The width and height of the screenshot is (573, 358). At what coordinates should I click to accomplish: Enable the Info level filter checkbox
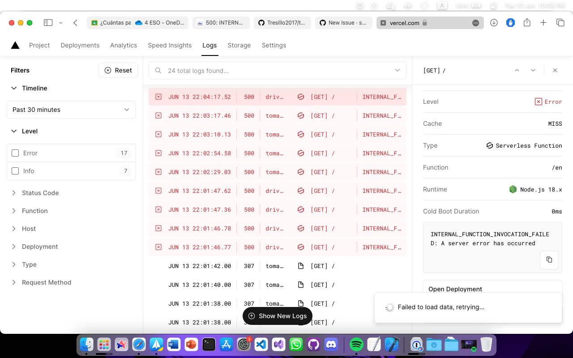pos(15,170)
